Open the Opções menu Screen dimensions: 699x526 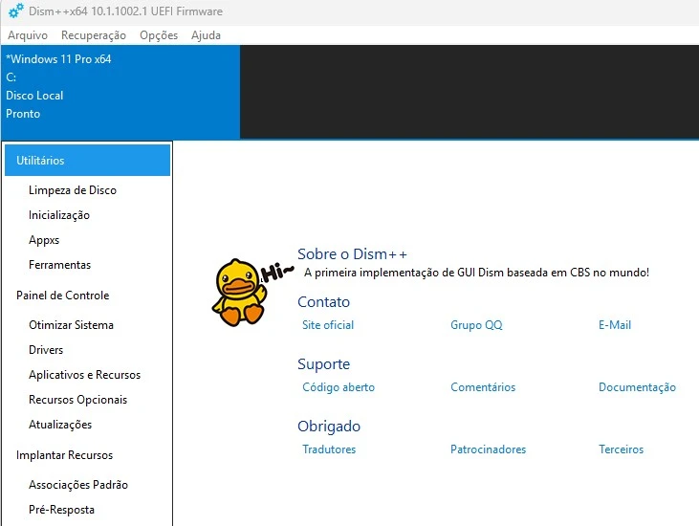(x=159, y=35)
